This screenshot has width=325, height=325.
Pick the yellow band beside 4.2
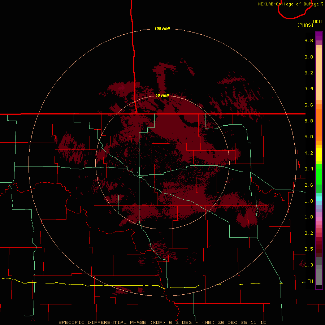pyautogui.click(x=319, y=155)
